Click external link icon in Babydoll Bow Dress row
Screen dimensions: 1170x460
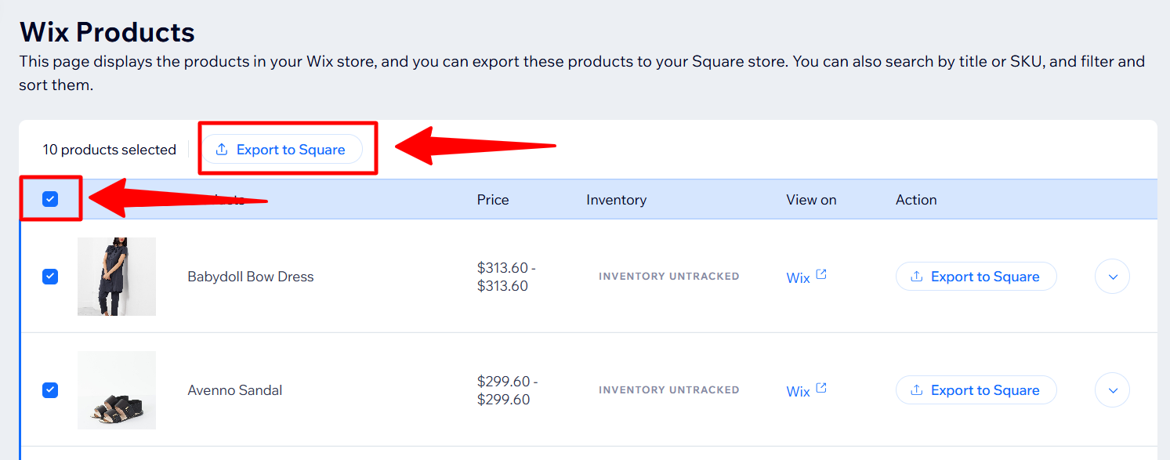point(821,274)
